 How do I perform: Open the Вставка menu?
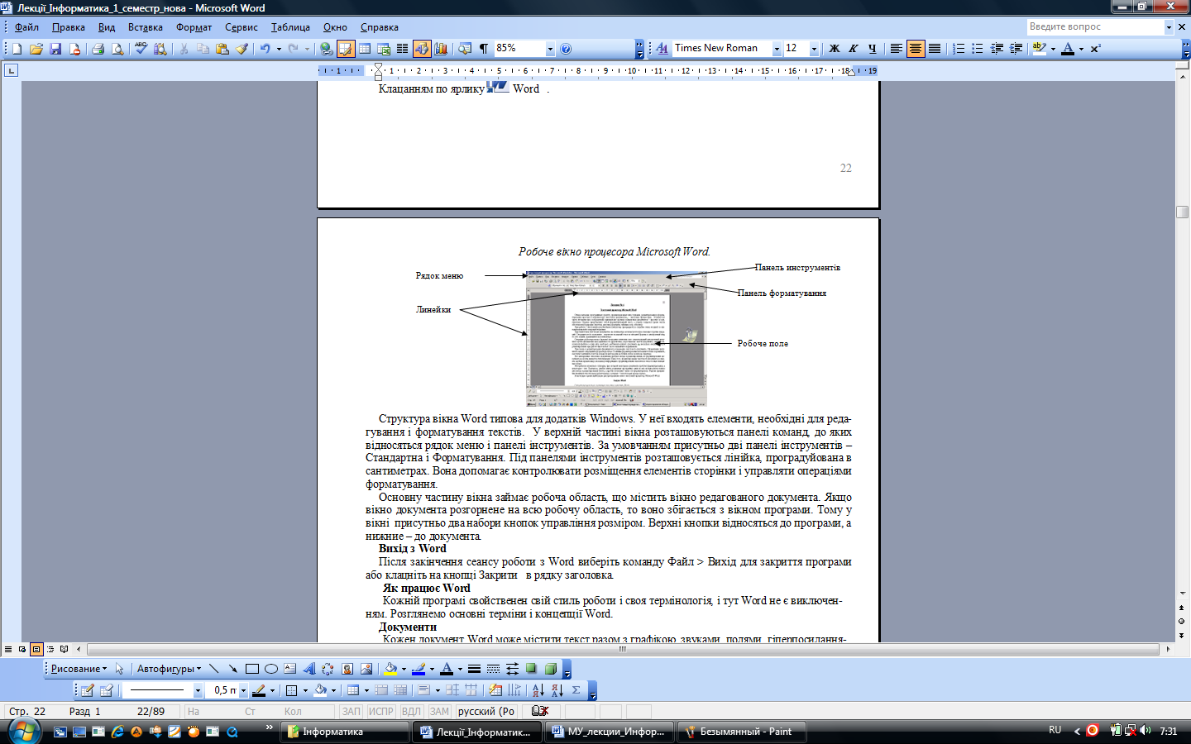coord(146,27)
